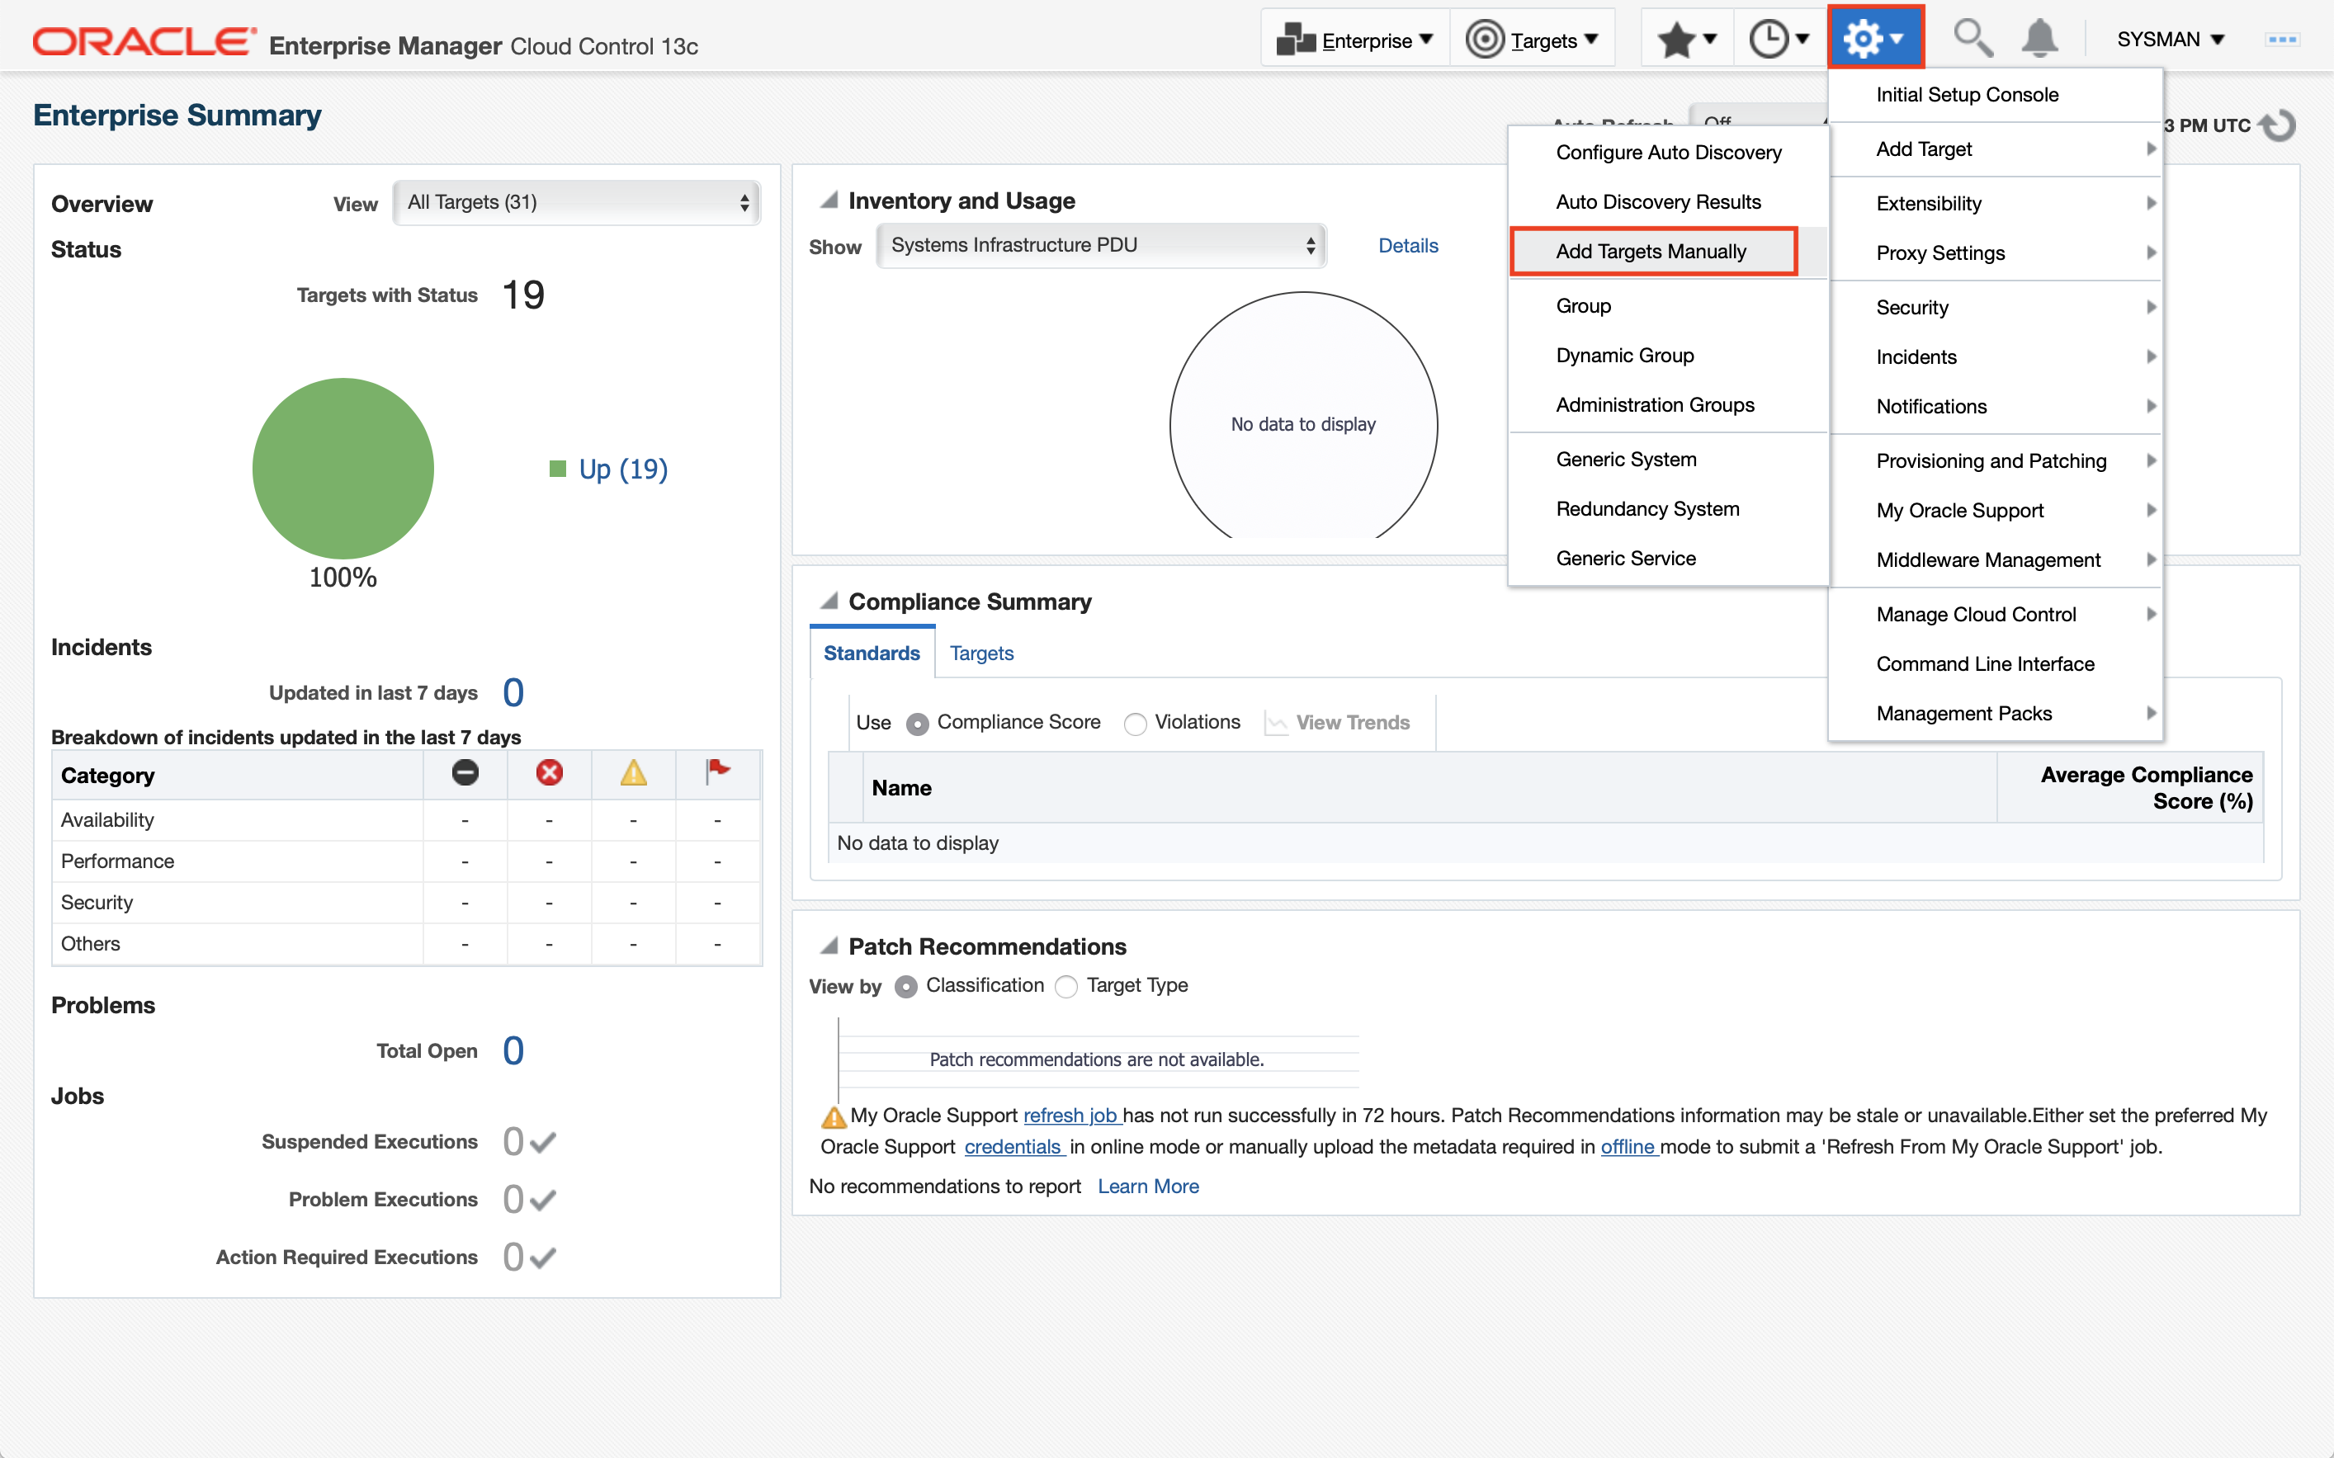Click the three-dot accessibility icon at top right

2282,40
